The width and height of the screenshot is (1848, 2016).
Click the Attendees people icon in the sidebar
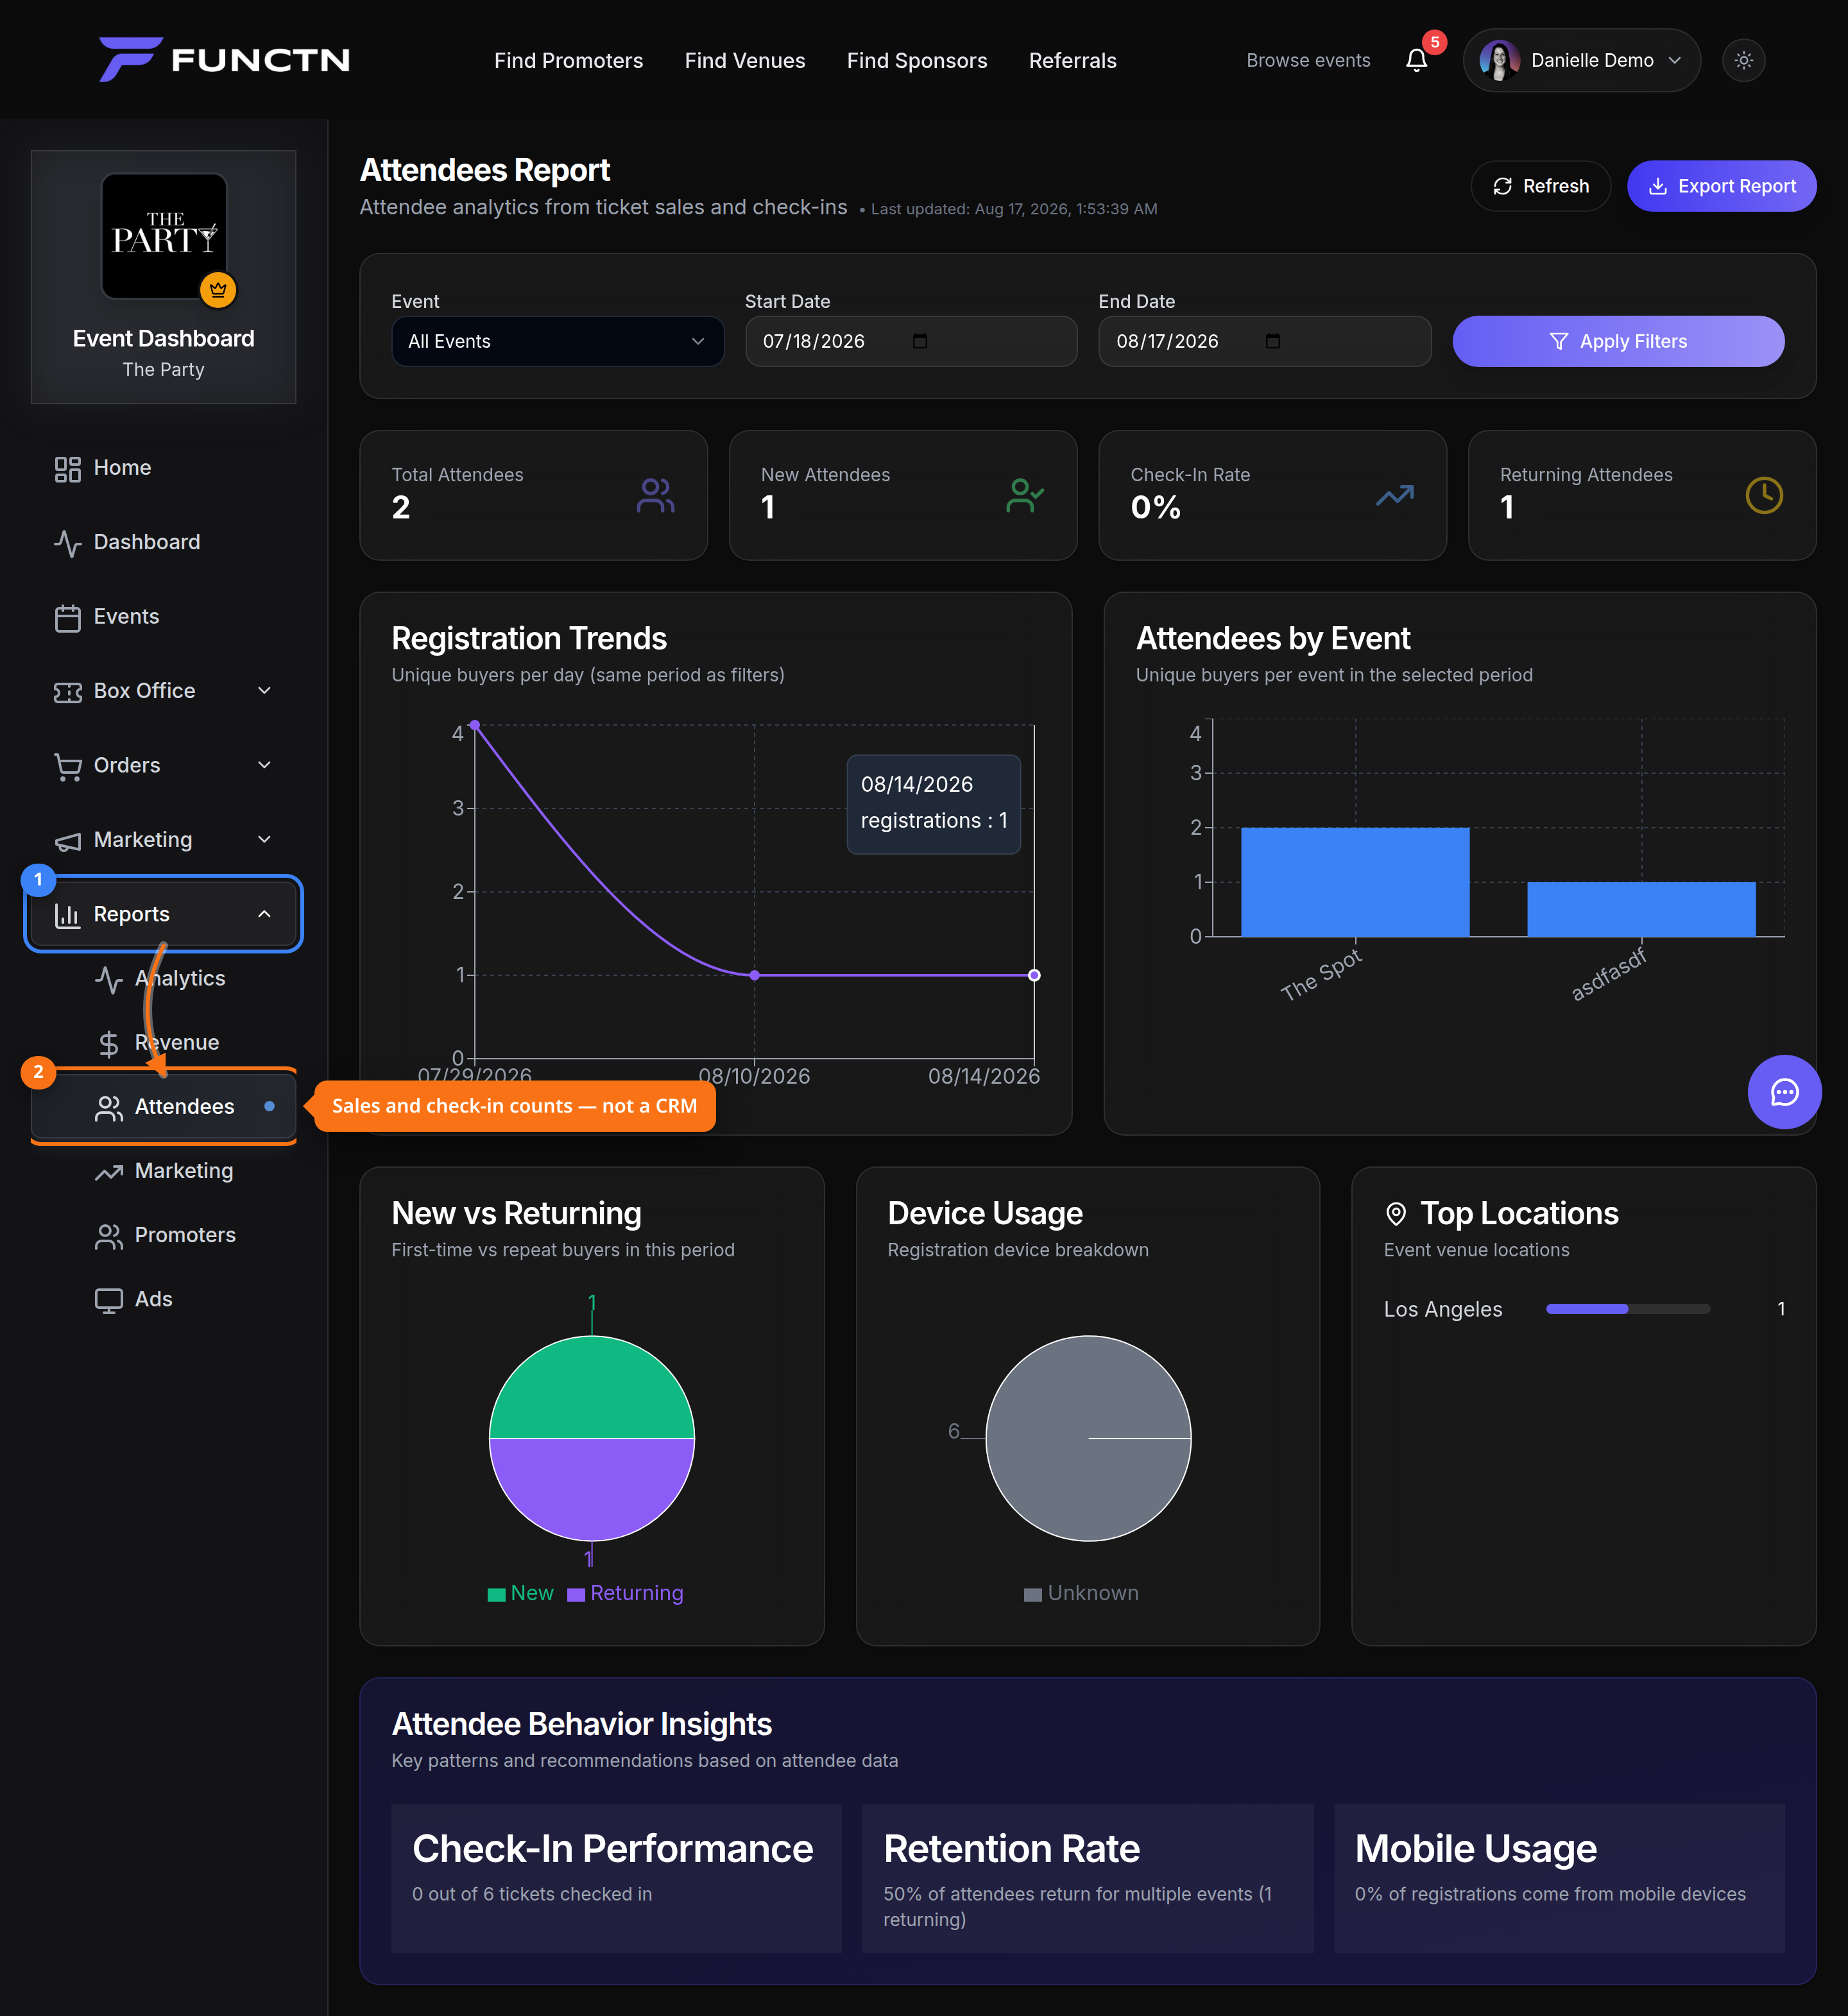(x=108, y=1107)
